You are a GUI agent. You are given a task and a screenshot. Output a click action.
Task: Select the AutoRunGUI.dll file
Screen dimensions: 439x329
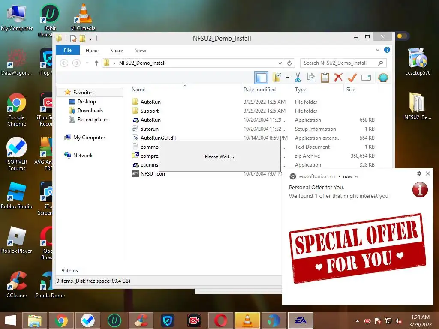pyautogui.click(x=158, y=138)
